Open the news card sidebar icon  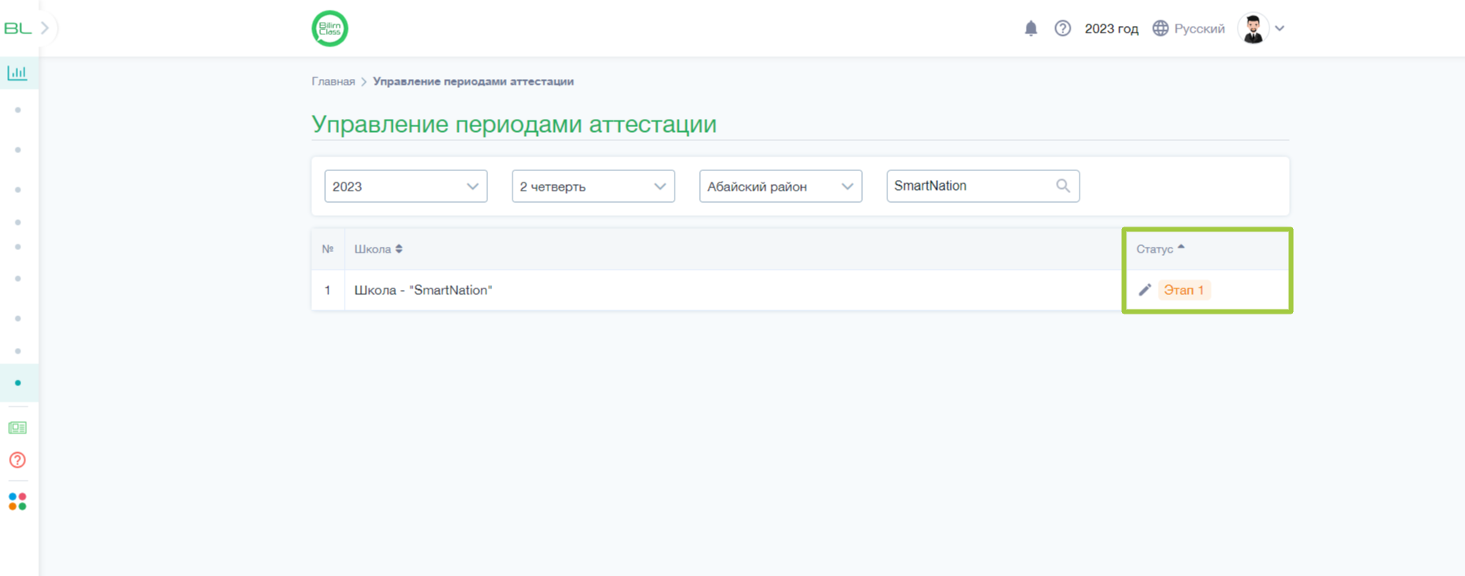(x=17, y=428)
